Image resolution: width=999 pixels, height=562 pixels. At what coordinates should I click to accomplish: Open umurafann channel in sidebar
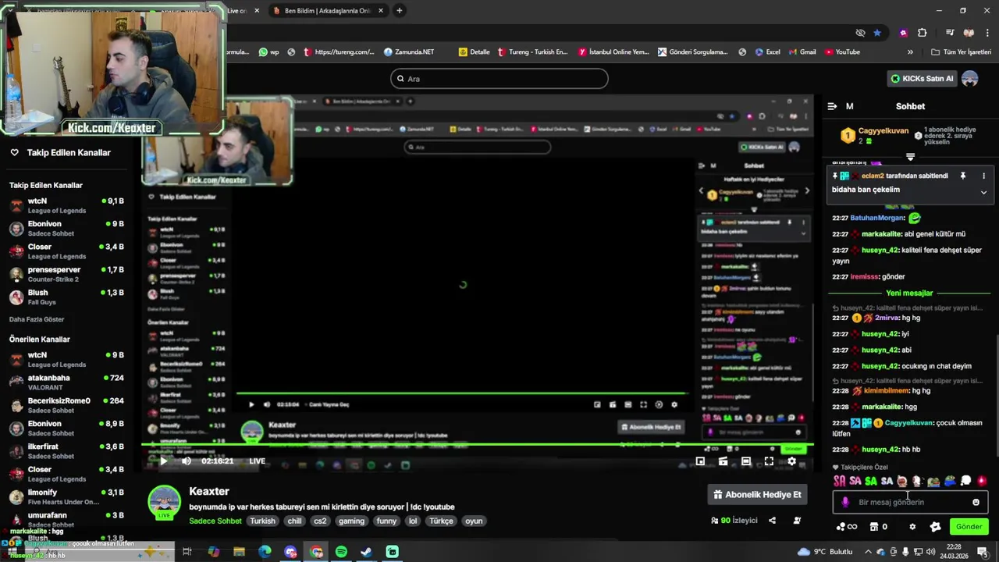tap(66, 519)
